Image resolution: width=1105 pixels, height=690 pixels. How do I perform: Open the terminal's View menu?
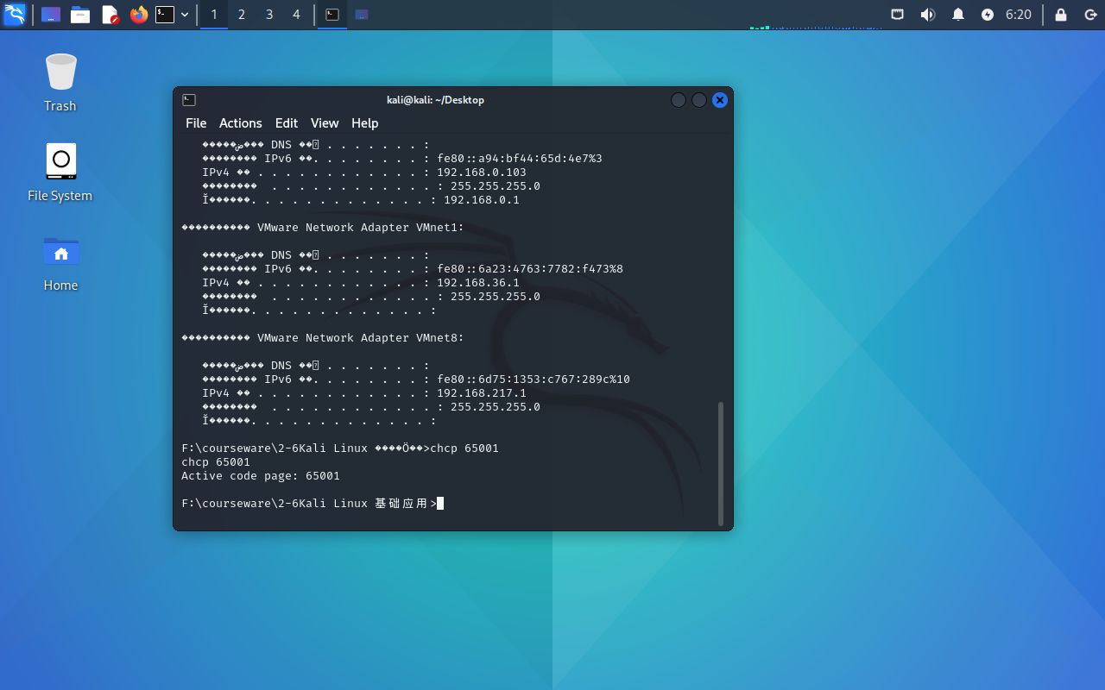coord(325,123)
